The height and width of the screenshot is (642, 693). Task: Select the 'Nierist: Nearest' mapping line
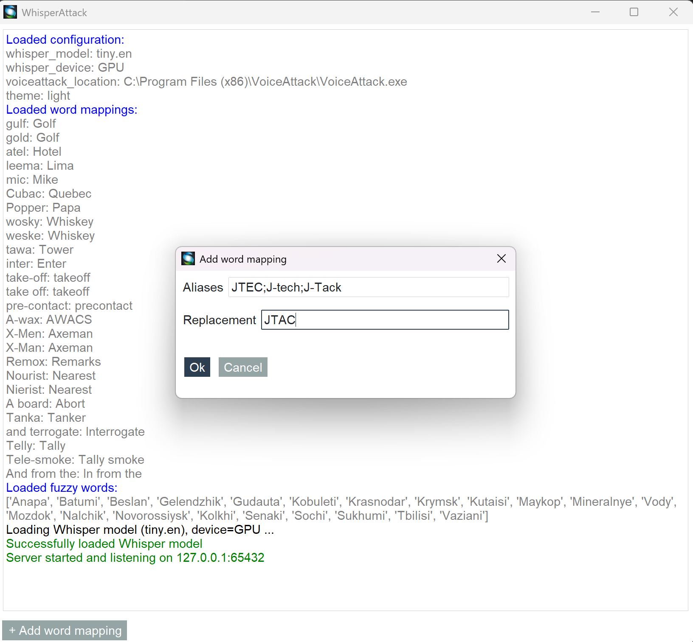[x=49, y=390]
